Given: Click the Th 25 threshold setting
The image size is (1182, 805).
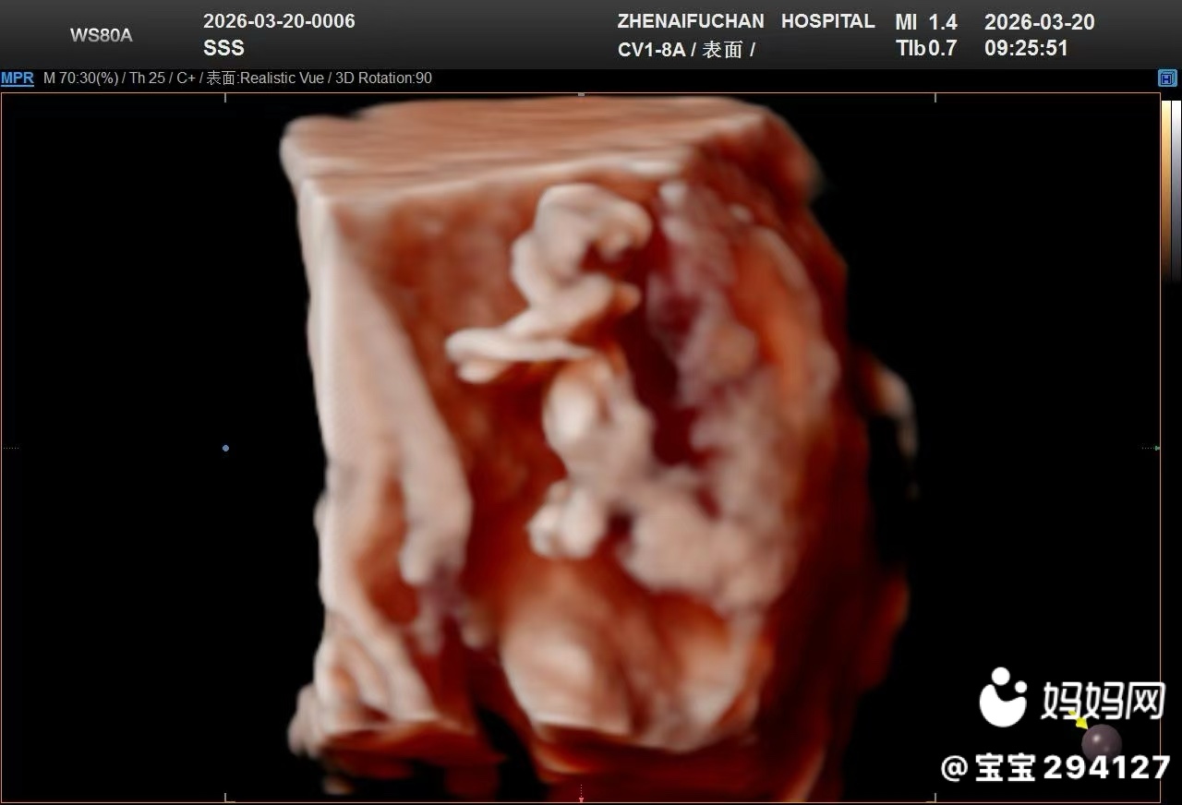Looking at the screenshot, I should click(x=147, y=78).
